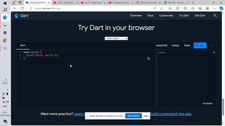Open VirtualBox taskbar icon
This screenshot has width=225, height=126.
click(x=5, y=33)
